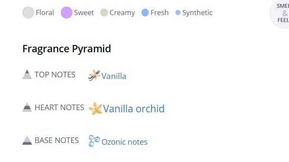Open the Ozonic notes link
The height and width of the screenshot is (162, 289).
pyautogui.click(x=125, y=142)
